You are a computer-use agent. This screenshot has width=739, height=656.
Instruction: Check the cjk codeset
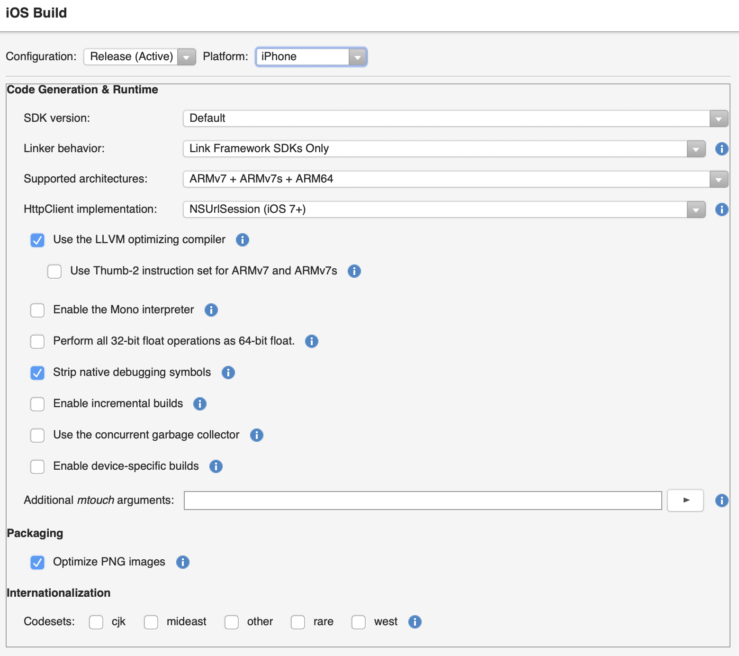96,622
